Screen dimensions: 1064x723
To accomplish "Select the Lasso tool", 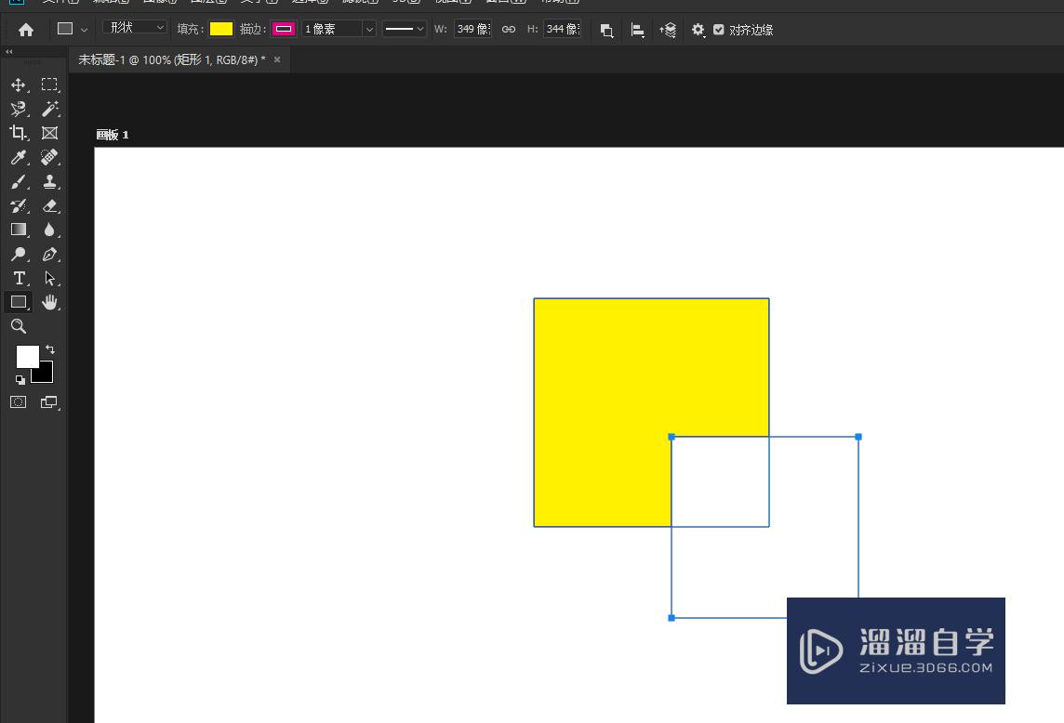I will 19,110.
